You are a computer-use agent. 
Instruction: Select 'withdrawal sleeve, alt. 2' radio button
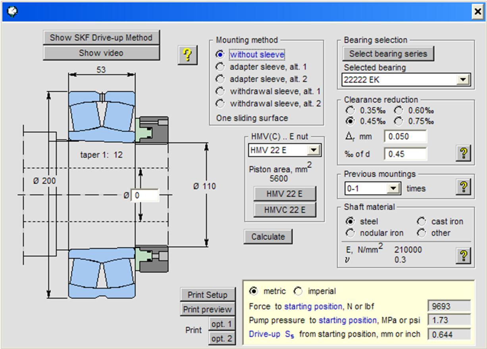[x=219, y=104]
